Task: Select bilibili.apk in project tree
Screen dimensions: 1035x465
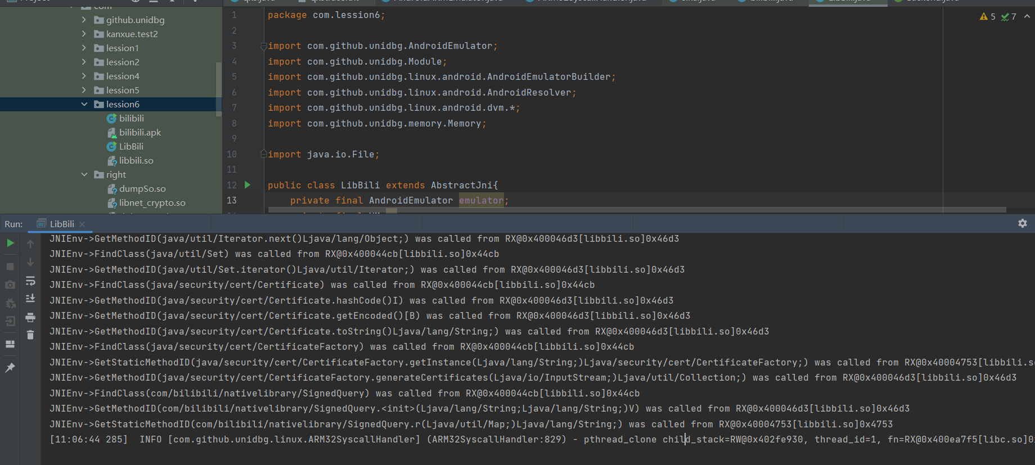Action: [x=140, y=132]
